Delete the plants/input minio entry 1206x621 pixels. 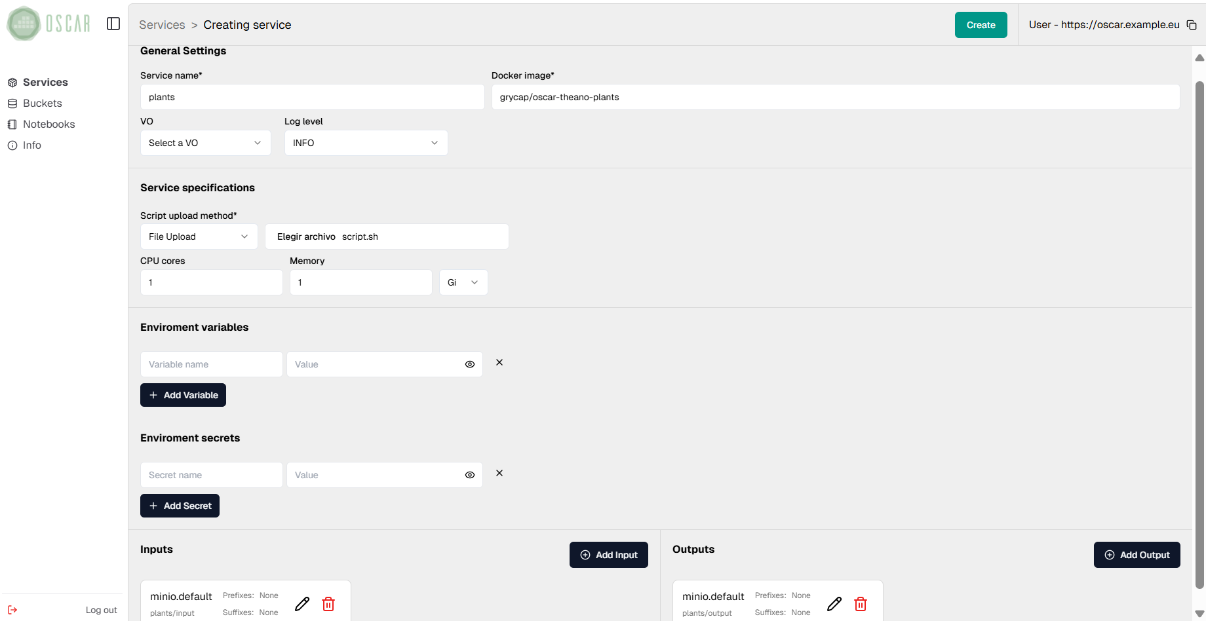pyautogui.click(x=328, y=604)
